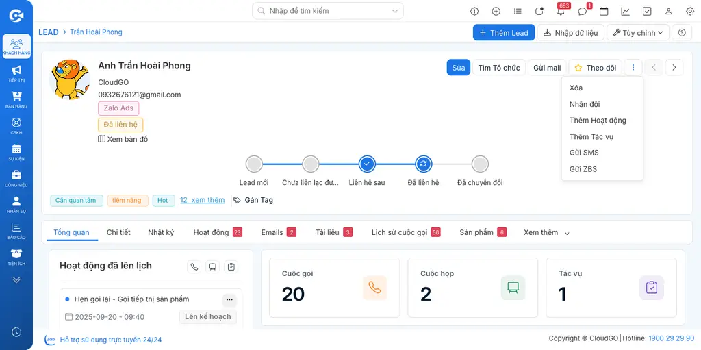
Task: Expand more sidebar modules with double chevron
Action: [x=16, y=279]
